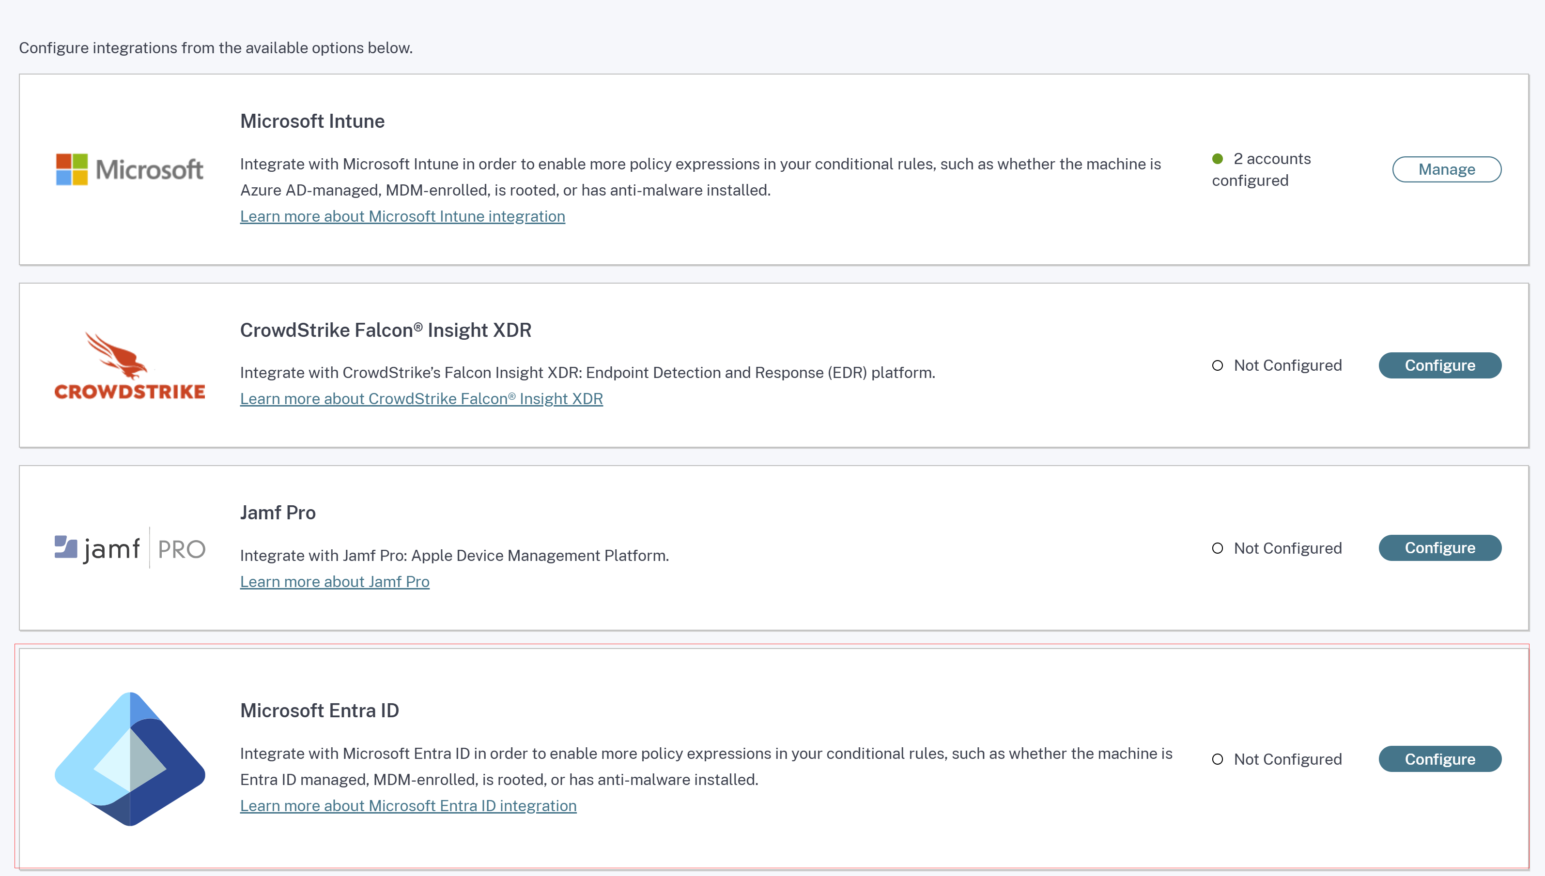The image size is (1545, 876).
Task: Select the Microsoft Entra ID heading
Action: point(320,710)
